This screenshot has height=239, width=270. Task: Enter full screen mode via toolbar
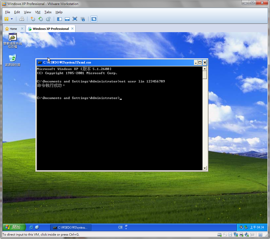click(x=75, y=19)
